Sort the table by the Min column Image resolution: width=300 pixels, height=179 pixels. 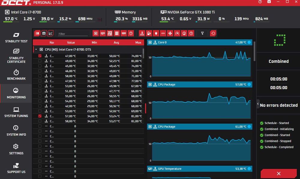pos(94,43)
